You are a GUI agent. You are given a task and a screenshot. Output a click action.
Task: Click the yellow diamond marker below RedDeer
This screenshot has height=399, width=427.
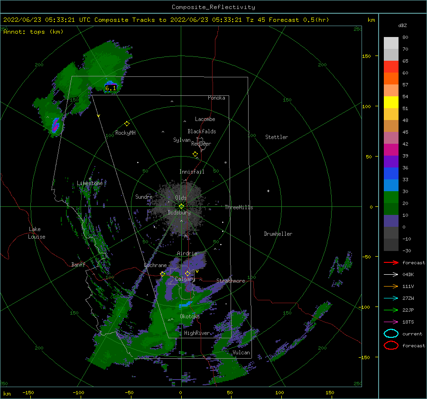click(x=195, y=154)
